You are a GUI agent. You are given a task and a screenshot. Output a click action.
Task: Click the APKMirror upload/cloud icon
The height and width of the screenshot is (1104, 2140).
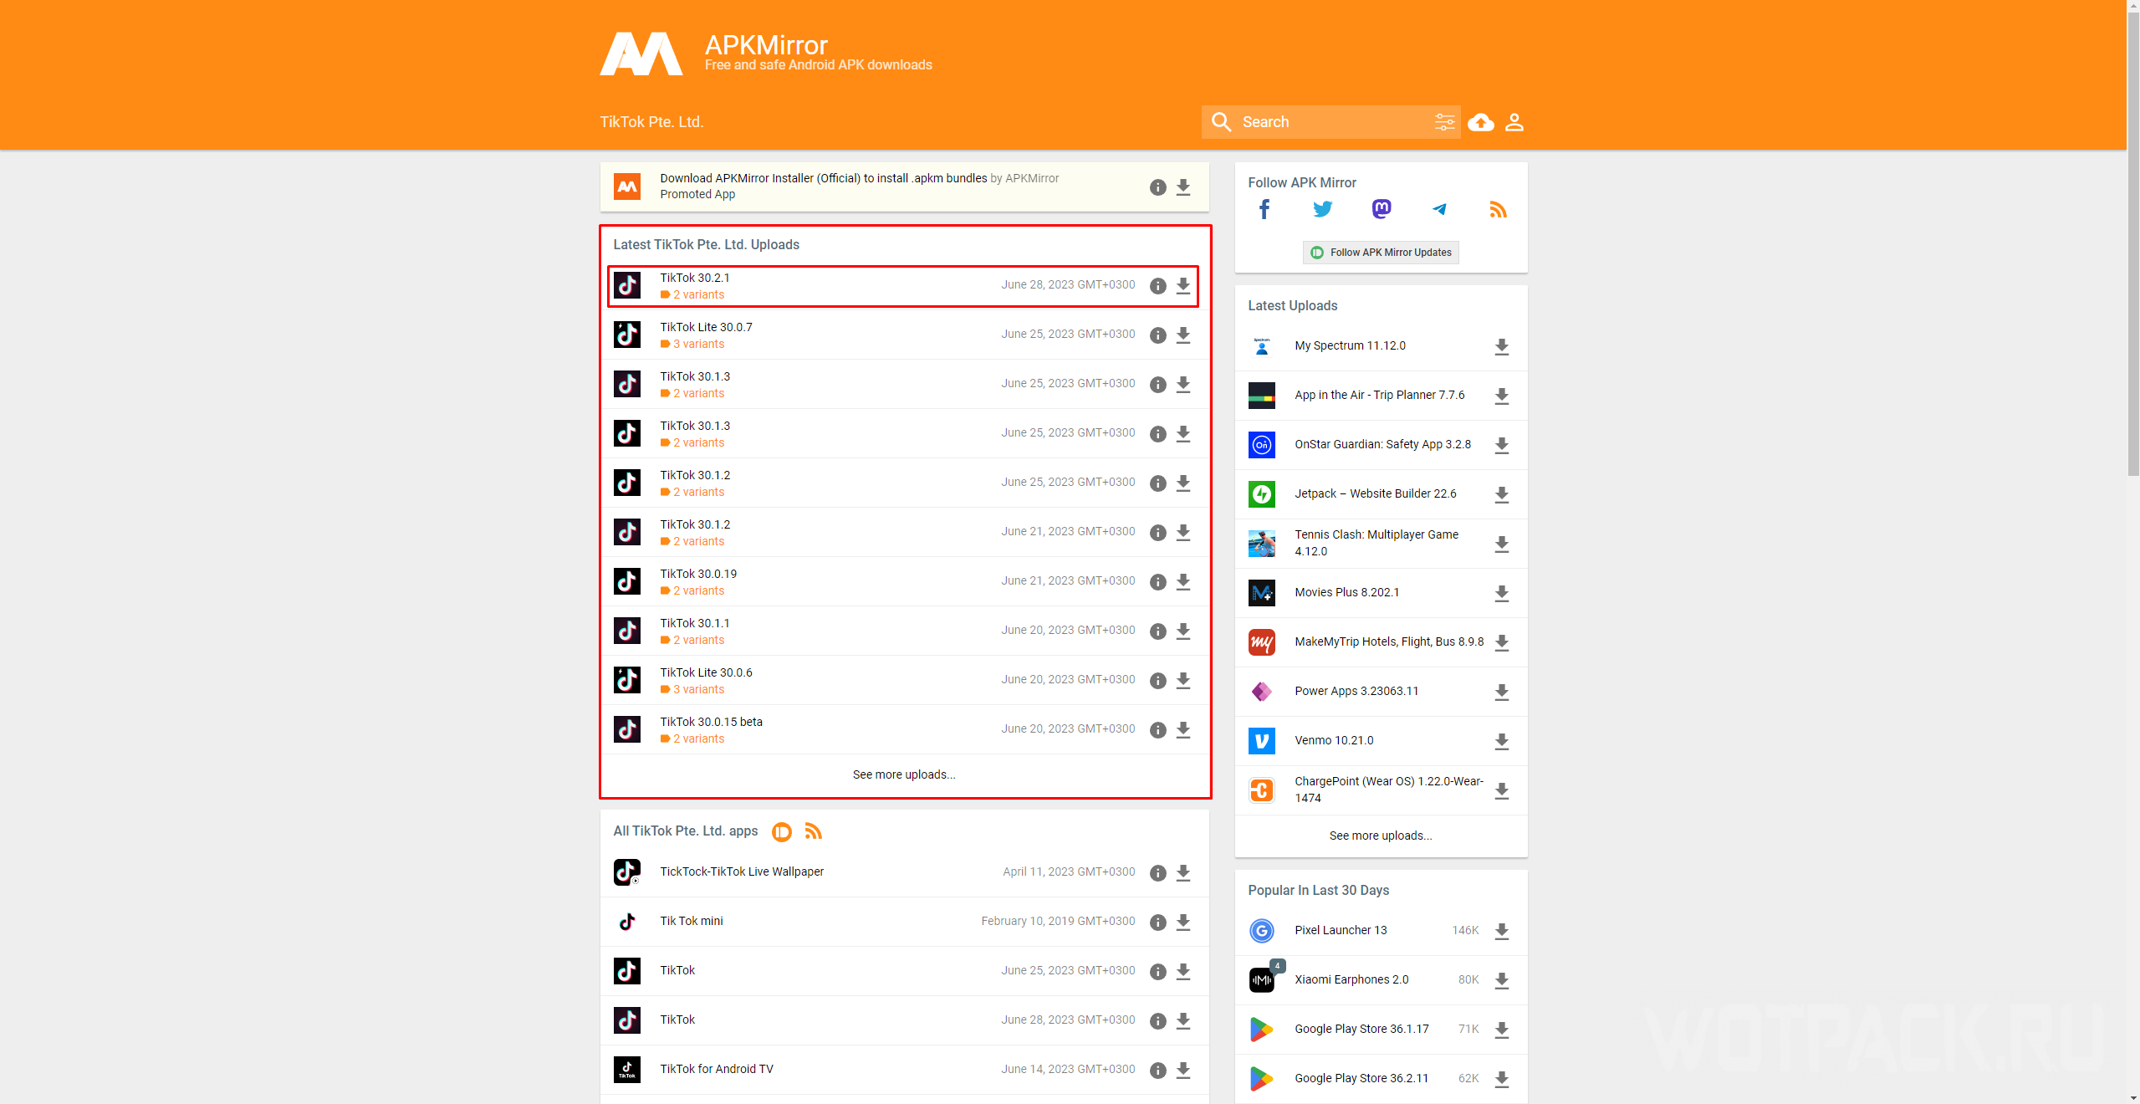(x=1481, y=121)
